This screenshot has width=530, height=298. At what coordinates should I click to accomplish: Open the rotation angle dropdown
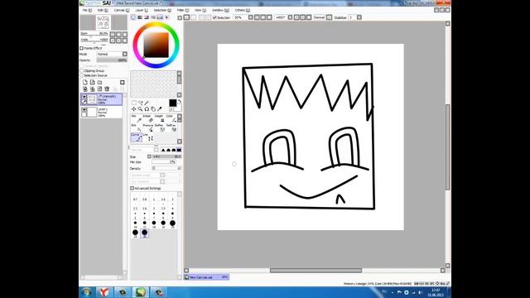coord(290,17)
